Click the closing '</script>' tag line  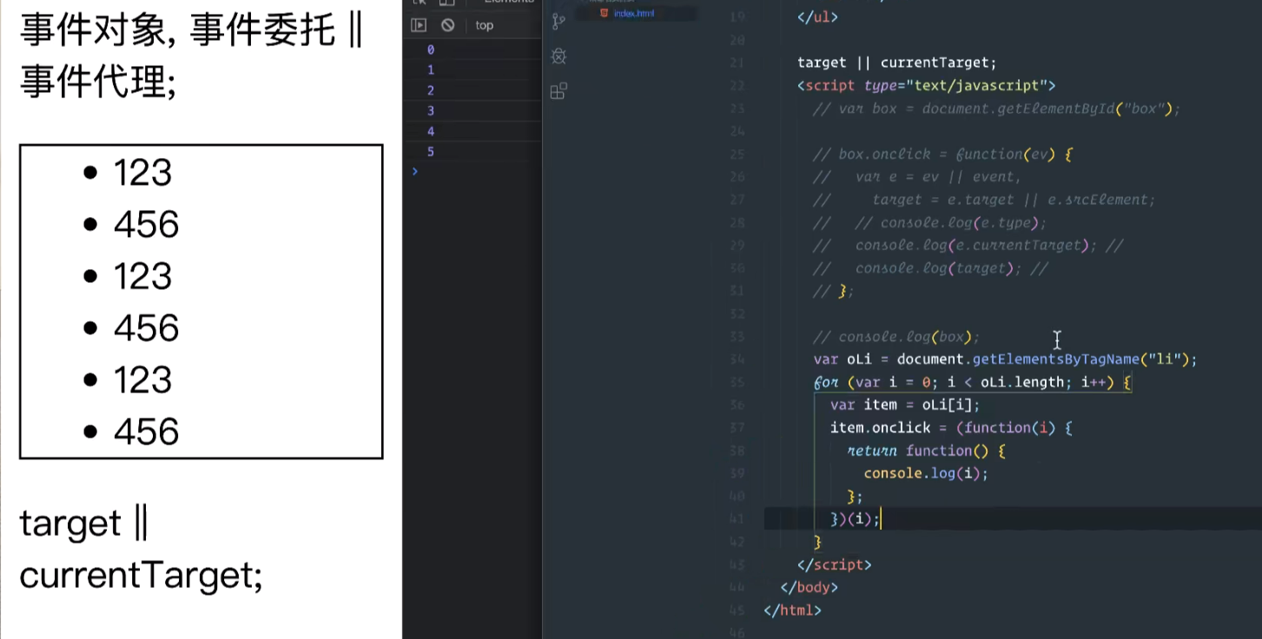pos(834,564)
